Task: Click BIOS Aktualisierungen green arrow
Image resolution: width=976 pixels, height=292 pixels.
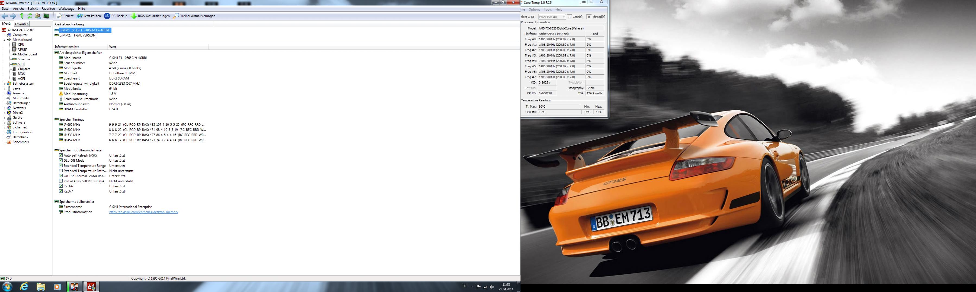Action: [x=134, y=16]
